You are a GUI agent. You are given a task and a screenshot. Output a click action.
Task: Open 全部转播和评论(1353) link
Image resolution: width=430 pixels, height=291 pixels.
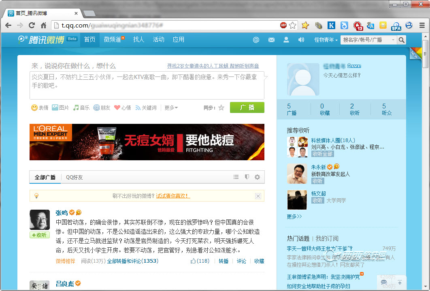tap(133, 261)
